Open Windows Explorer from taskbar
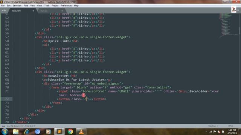Viewport: 241px width, 135px height. point(15,132)
